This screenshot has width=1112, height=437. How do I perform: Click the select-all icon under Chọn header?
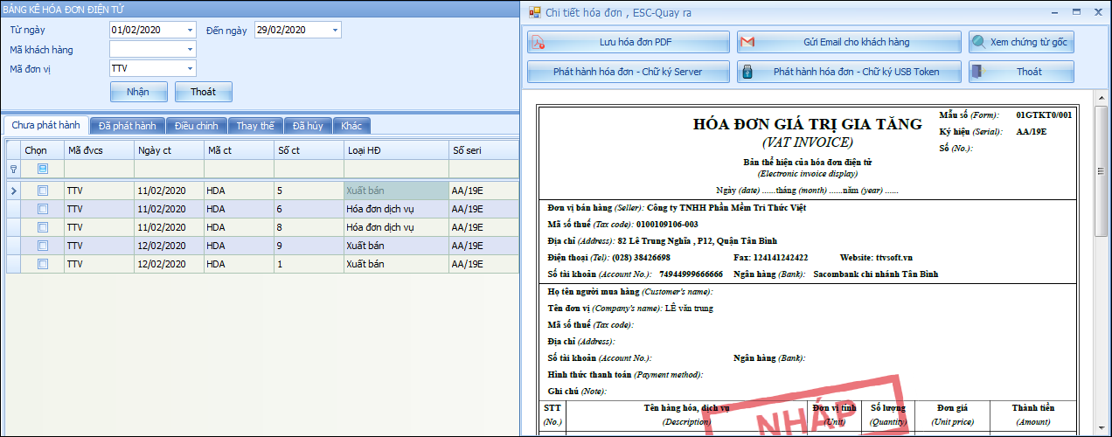click(43, 169)
